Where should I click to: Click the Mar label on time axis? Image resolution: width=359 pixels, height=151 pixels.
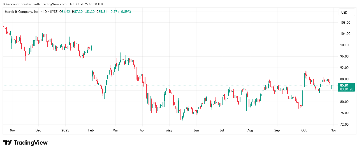click(x=115, y=130)
